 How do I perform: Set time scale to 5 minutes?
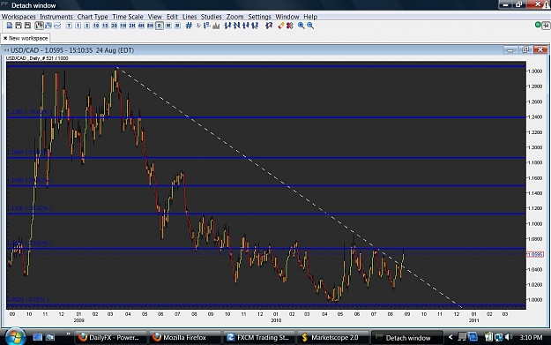tap(86, 26)
